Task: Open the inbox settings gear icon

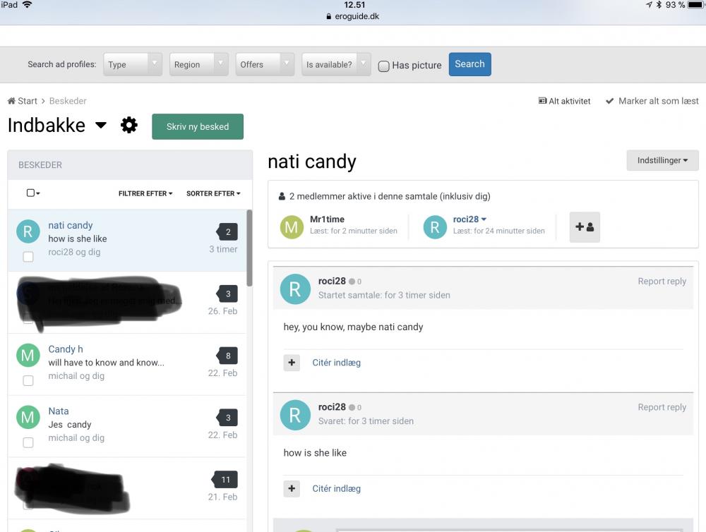Action: [x=128, y=125]
